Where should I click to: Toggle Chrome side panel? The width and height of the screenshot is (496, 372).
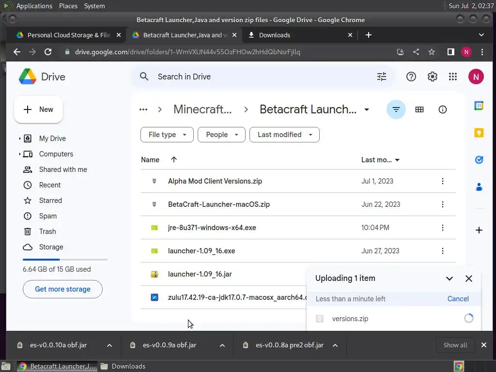[451, 52]
